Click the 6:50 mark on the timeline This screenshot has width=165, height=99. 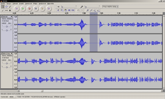pyautogui.click(x=49, y=13)
